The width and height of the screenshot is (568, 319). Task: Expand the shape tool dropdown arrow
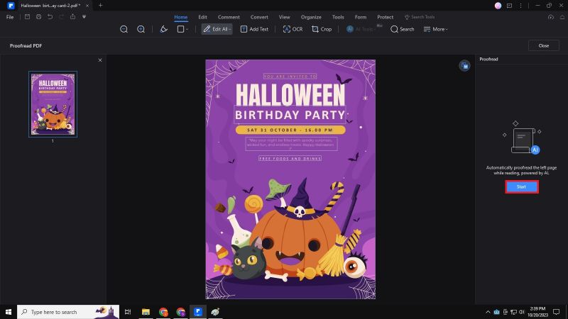coord(187,30)
